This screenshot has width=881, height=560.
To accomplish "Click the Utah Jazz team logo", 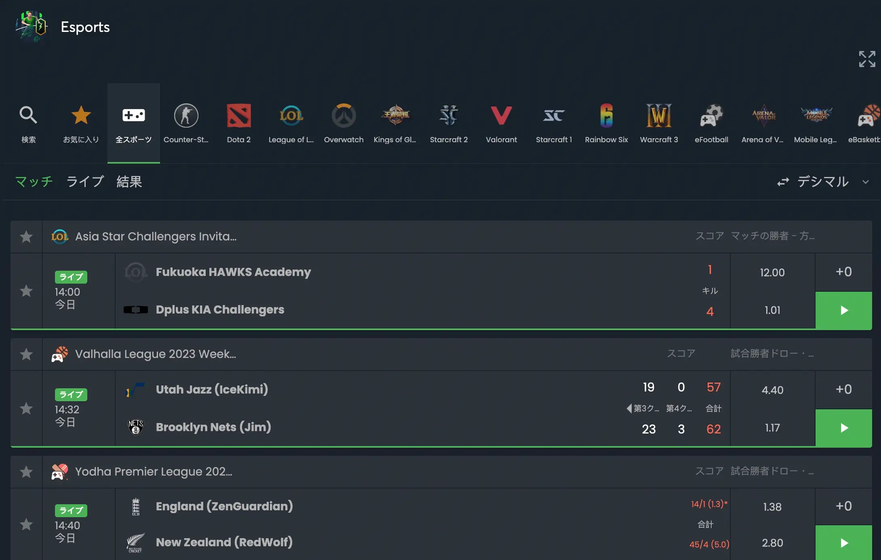I will 135,389.
